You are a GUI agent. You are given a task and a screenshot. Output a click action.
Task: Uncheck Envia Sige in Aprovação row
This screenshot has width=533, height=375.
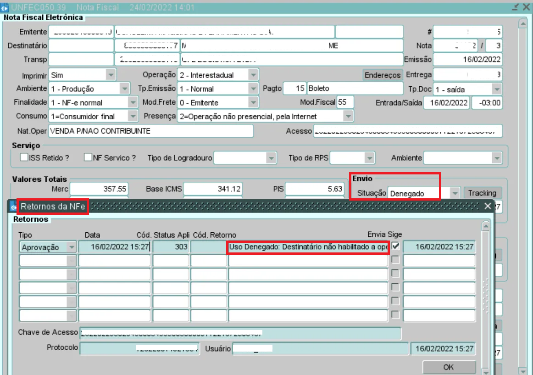(395, 246)
